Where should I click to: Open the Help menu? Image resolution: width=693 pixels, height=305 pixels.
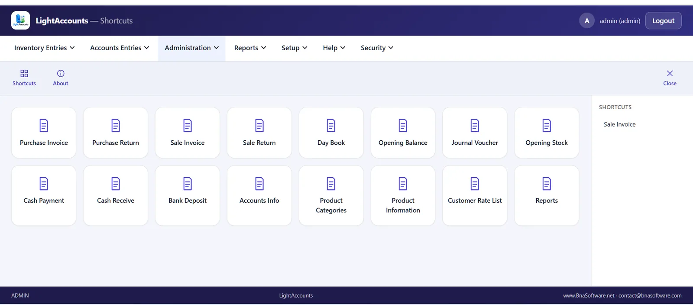[x=334, y=48]
